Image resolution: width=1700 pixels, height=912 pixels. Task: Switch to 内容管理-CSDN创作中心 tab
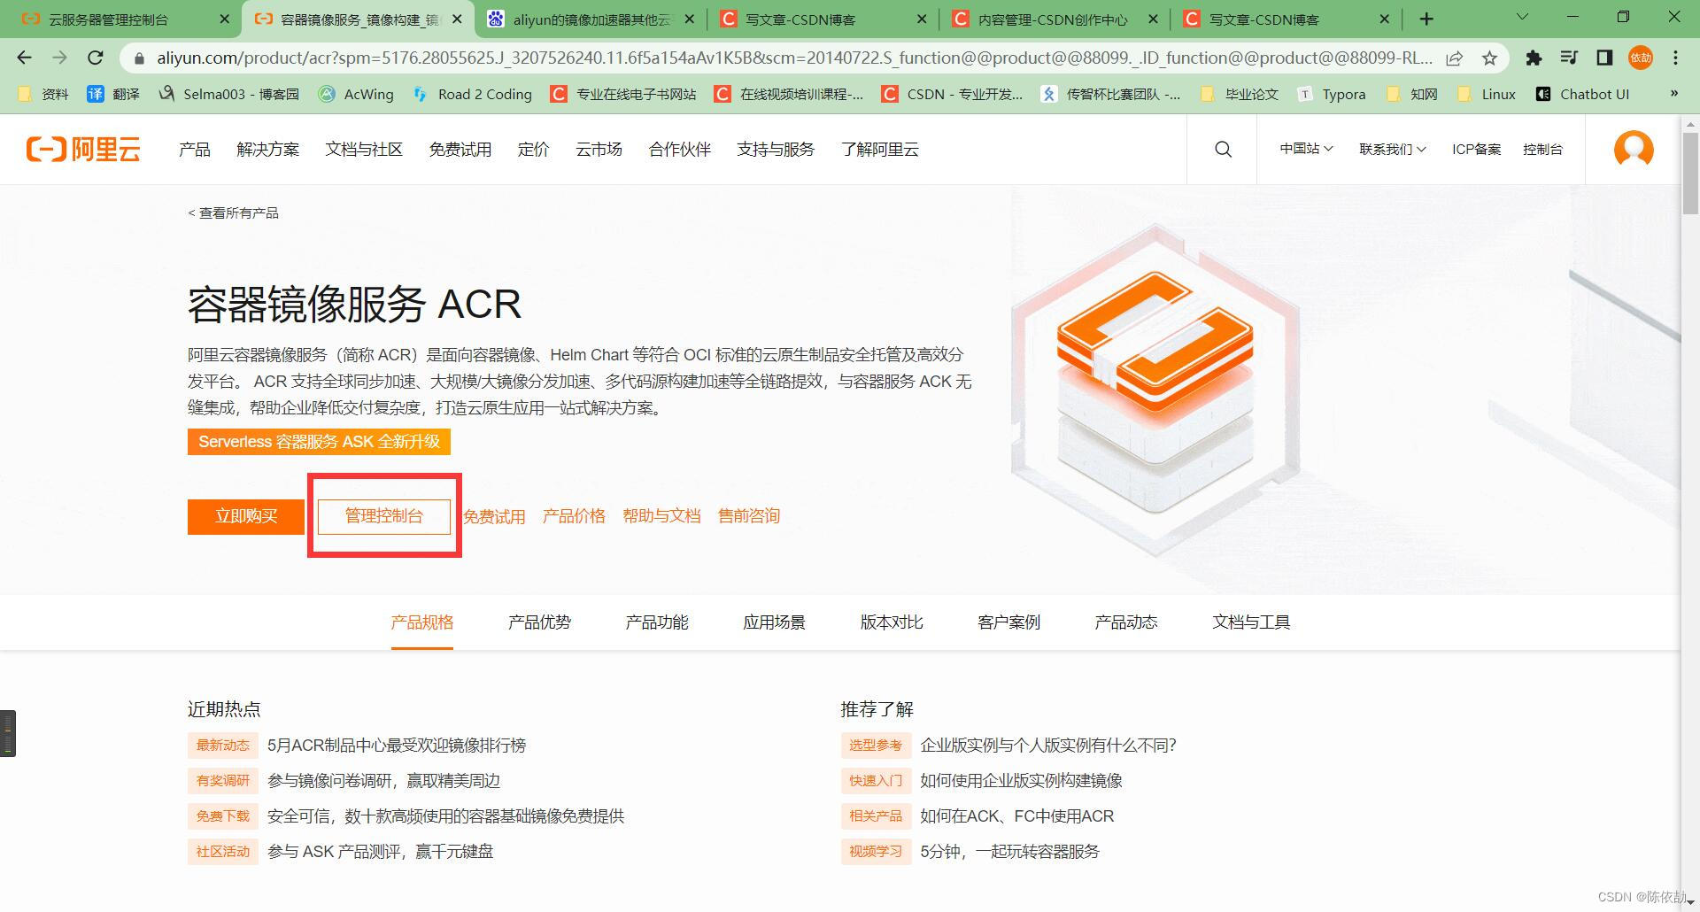pos(1052,19)
